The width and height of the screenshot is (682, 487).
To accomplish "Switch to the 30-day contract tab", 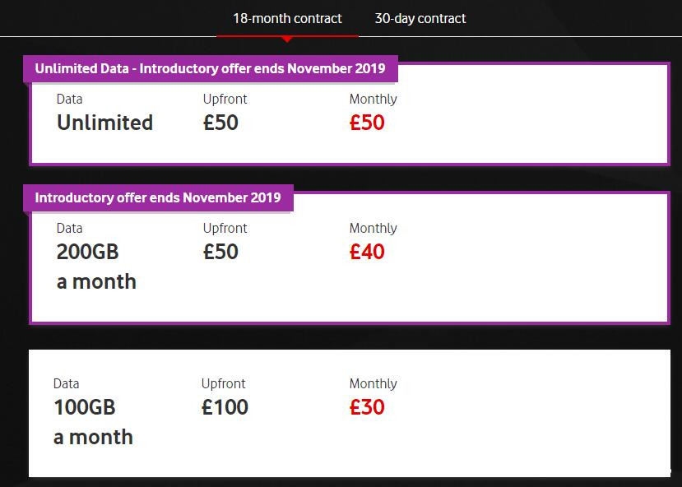I will [420, 18].
